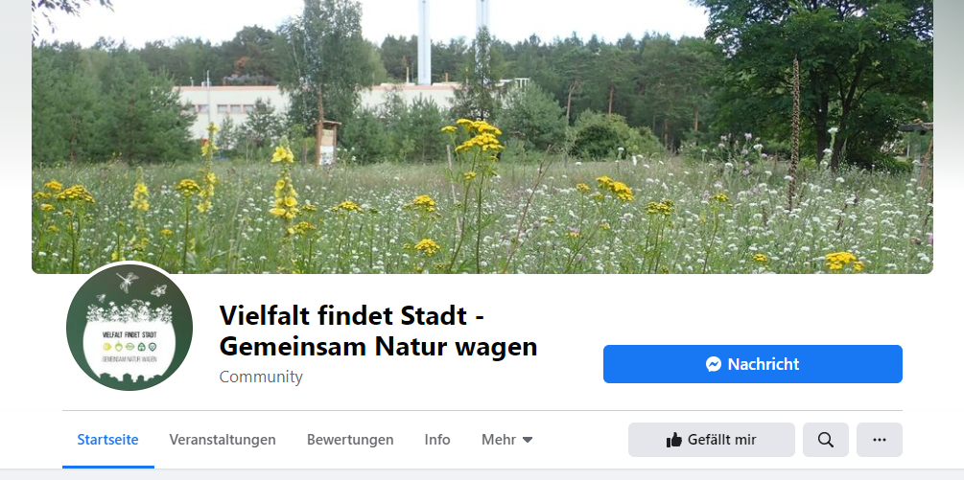This screenshot has height=480, width=964.
Task: Click the row of green symbols in the logo
Action: coord(129,347)
